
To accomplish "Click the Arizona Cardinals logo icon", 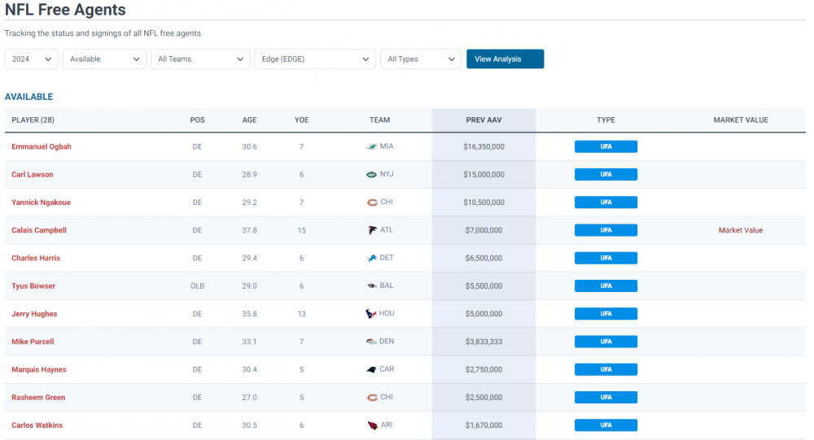I will [x=373, y=425].
